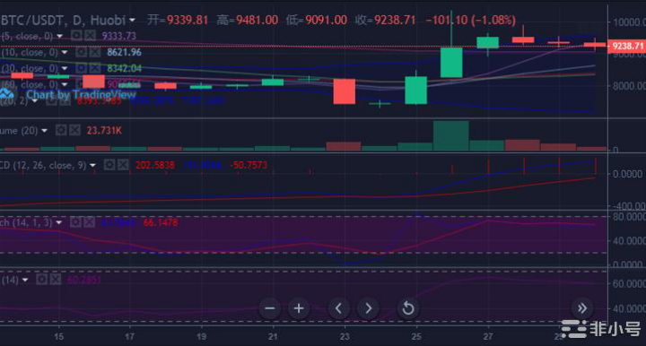Click the 8342.04 MA30 value
This screenshot has height=346, width=646.
point(124,68)
